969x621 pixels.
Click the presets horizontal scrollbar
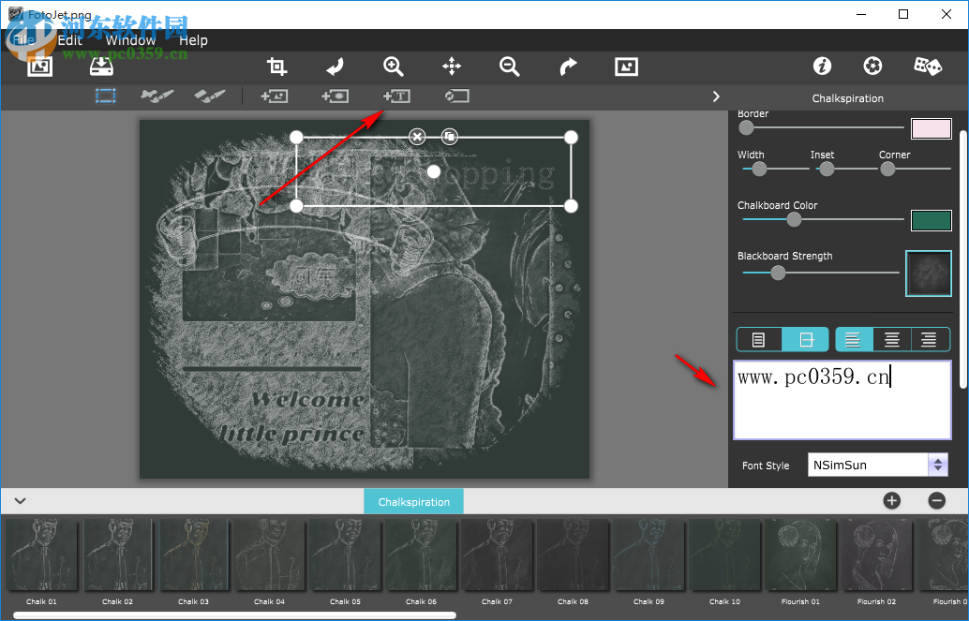[235, 614]
